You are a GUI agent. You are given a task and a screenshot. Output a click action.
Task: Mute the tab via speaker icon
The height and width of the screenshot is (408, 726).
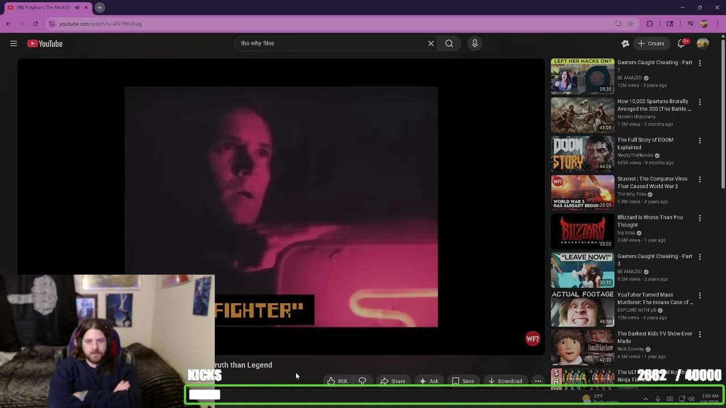click(x=77, y=7)
